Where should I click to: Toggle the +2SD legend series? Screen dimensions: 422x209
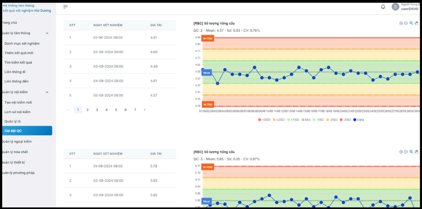[x=279, y=120]
